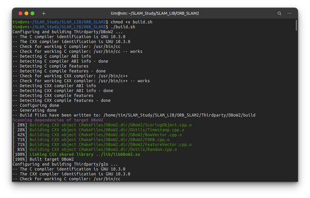Click the 'Build files have been written to' path line
This screenshot has height=198, width=310.
(x=134, y=115)
